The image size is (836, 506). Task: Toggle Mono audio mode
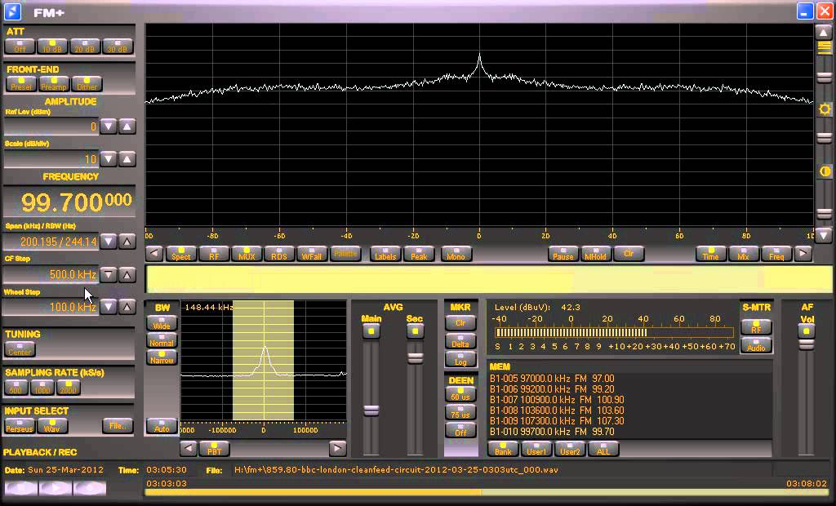coord(456,254)
